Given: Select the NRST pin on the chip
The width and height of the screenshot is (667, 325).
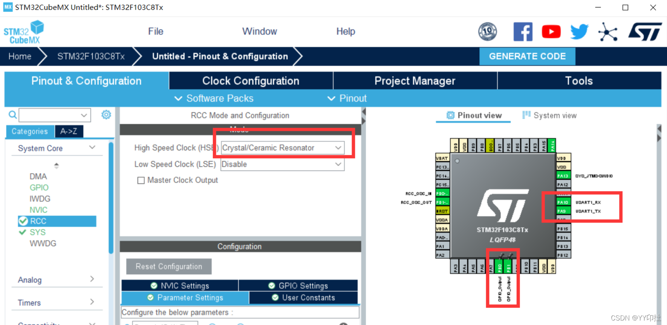Looking at the screenshot, I should pyautogui.click(x=442, y=211).
